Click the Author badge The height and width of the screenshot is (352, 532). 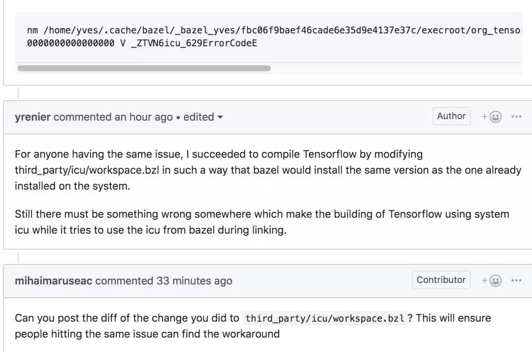coord(451,116)
